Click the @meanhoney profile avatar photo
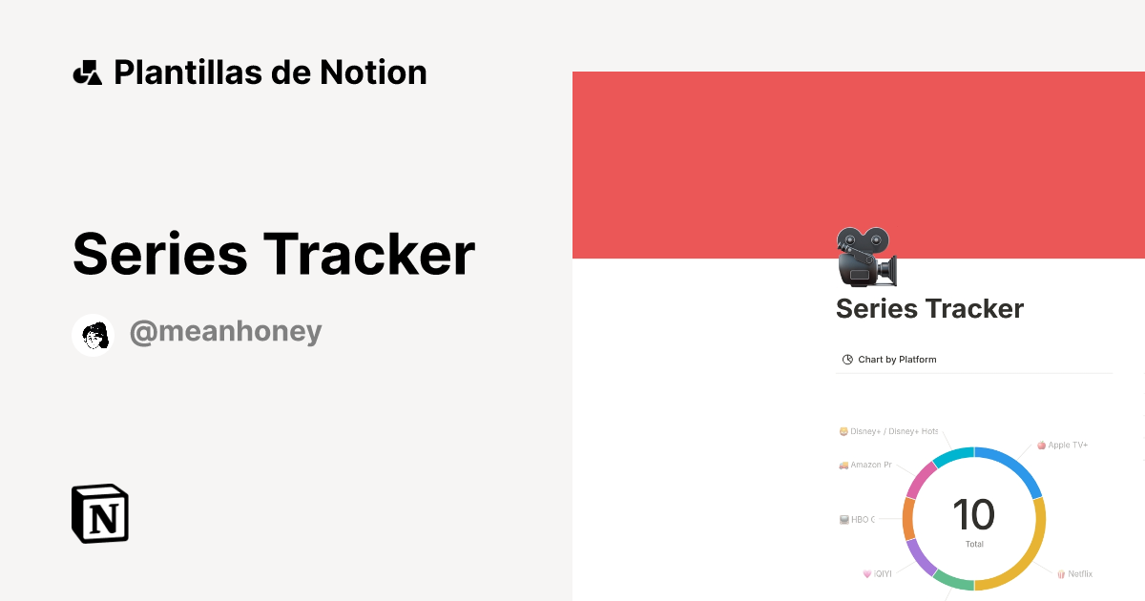This screenshot has height=601, width=1145. (93, 333)
